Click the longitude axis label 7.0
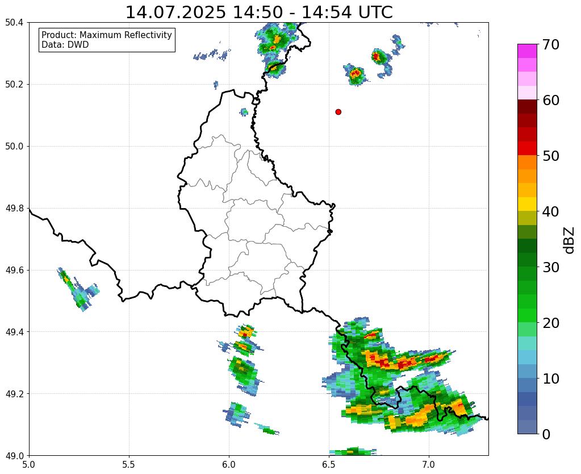The image size is (581, 474). 429,464
